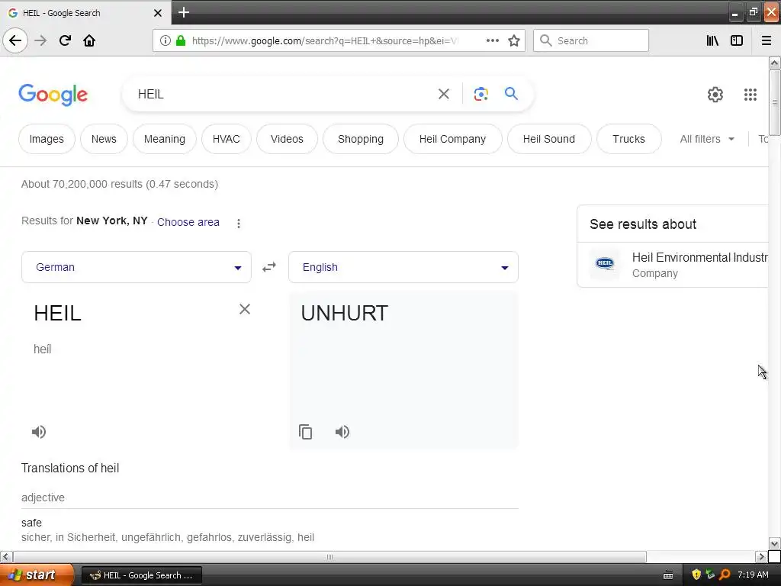Screen dimensions: 781x586
Task: Submit search with magnifier icon
Action: click(x=511, y=93)
